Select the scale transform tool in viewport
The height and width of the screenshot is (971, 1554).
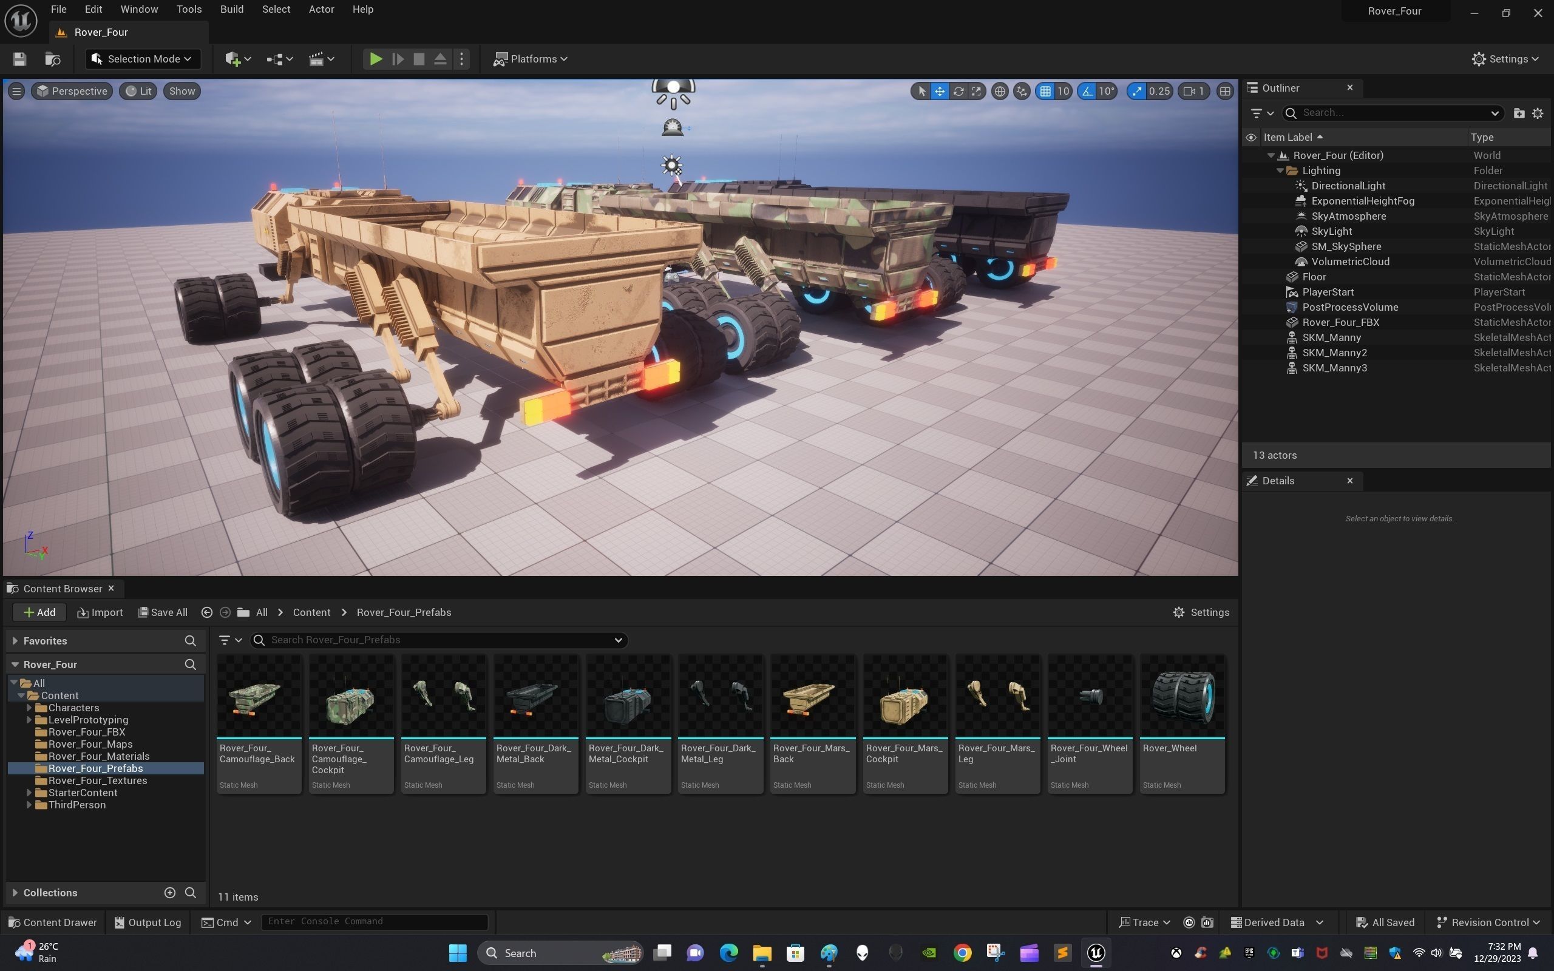coord(976,91)
